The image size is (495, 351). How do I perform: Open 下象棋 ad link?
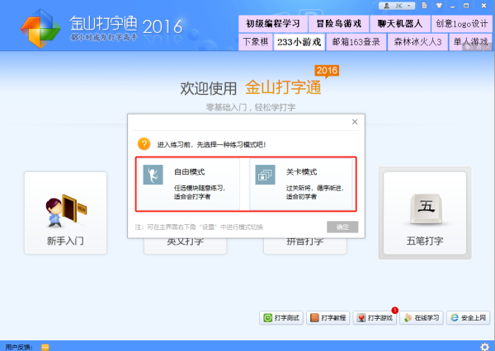(x=256, y=42)
